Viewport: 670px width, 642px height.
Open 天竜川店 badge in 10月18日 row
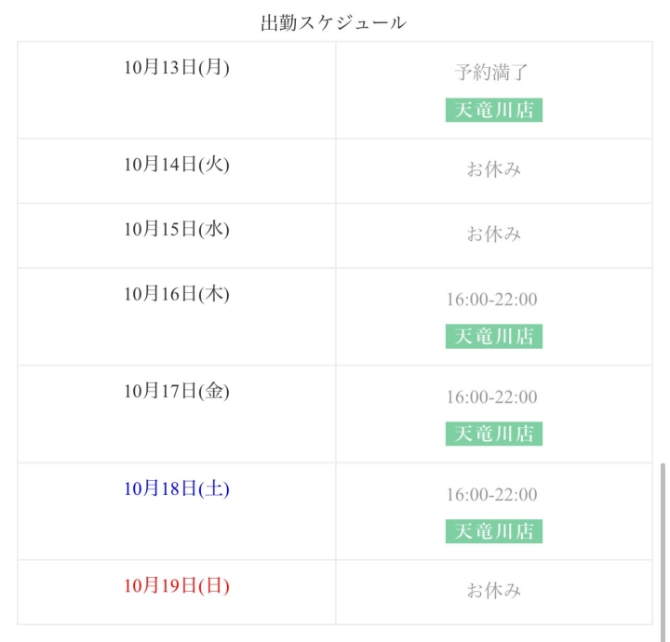coord(493,531)
